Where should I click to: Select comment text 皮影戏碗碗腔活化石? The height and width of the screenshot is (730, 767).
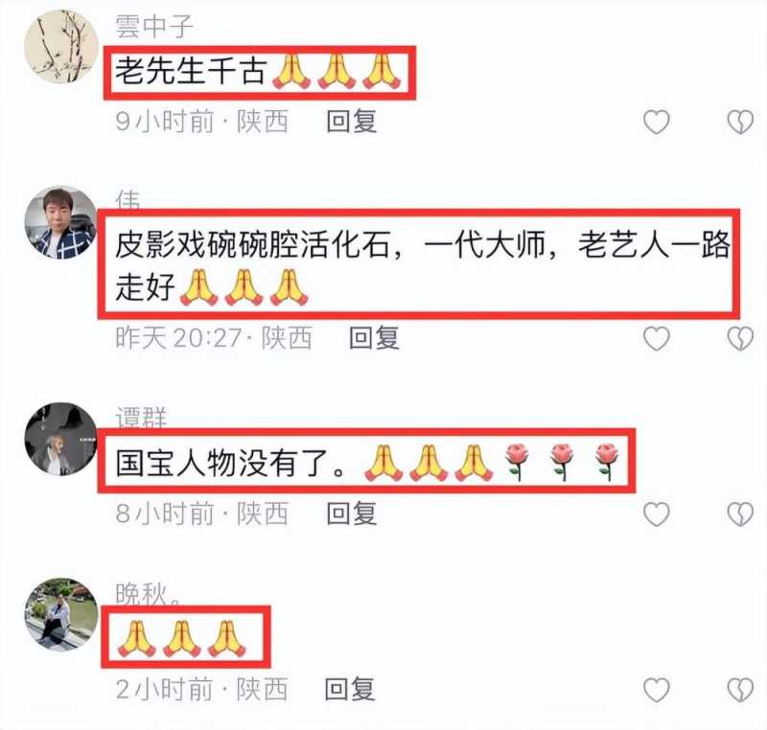point(252,244)
